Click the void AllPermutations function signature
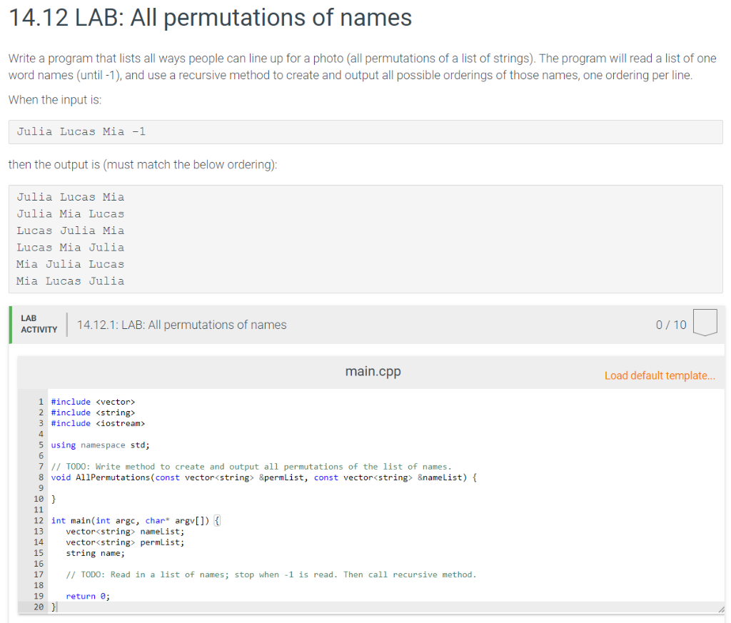Screen dimensions: 731x623 pyautogui.click(x=264, y=477)
